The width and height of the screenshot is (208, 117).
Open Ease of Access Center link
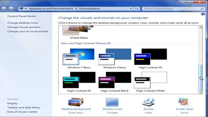coord(22,112)
